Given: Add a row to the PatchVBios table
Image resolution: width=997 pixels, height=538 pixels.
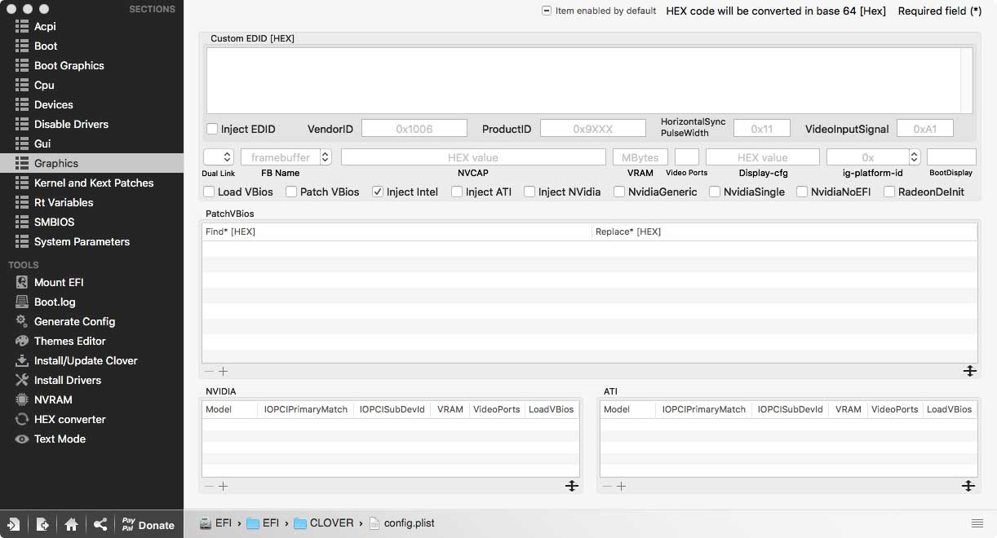Looking at the screenshot, I should [x=224, y=371].
